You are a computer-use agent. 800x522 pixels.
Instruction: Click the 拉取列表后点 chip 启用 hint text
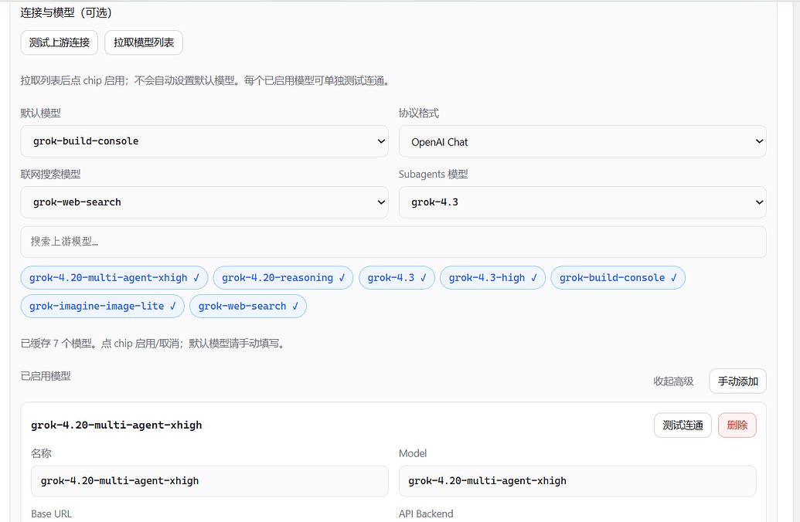click(206, 80)
